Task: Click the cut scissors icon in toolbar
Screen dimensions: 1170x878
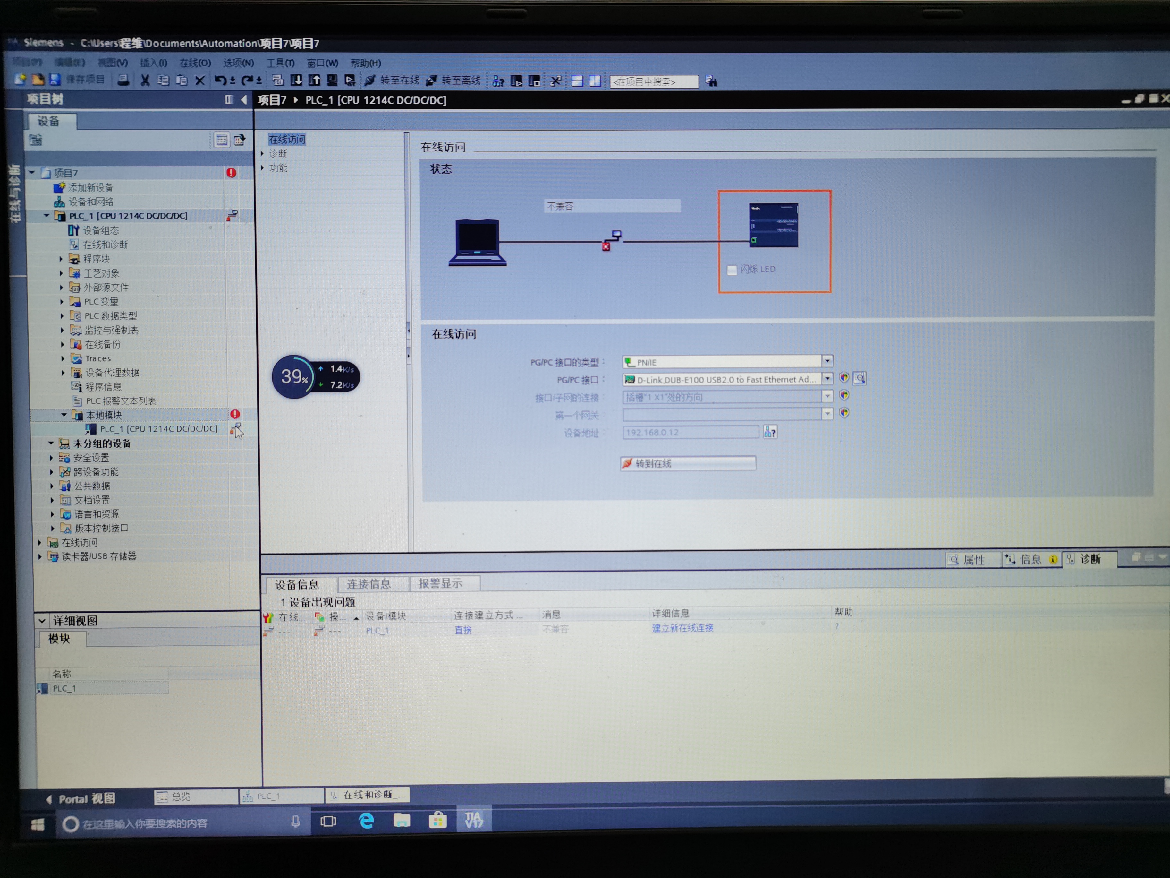Action: pyautogui.click(x=145, y=81)
